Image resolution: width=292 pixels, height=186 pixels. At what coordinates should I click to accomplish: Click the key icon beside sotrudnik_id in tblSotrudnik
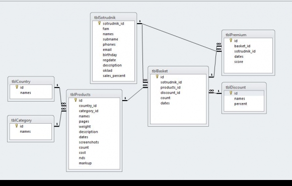click(99, 23)
